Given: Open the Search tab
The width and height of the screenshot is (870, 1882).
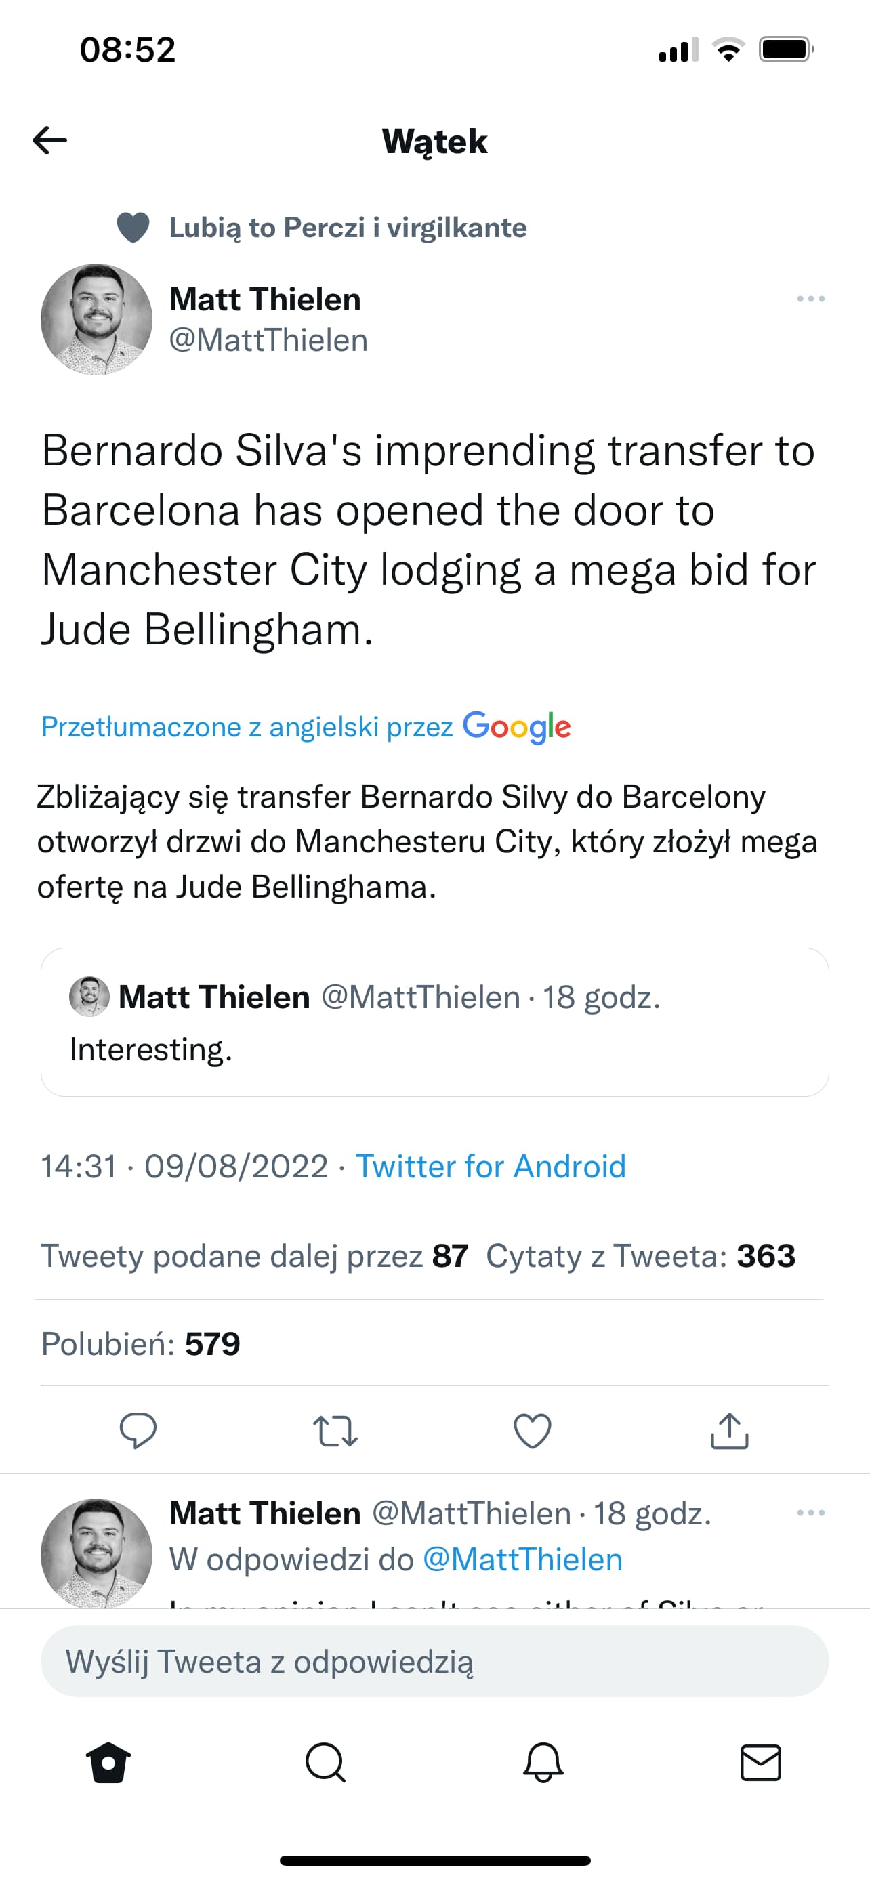Looking at the screenshot, I should [325, 1762].
